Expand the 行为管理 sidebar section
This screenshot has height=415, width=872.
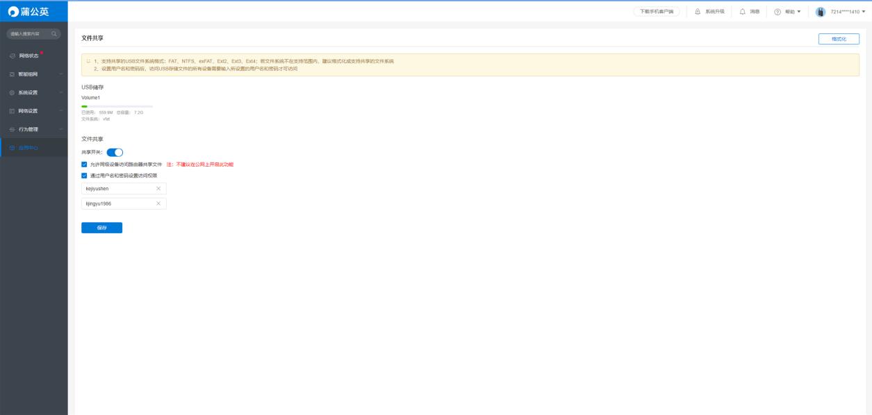[x=33, y=129]
